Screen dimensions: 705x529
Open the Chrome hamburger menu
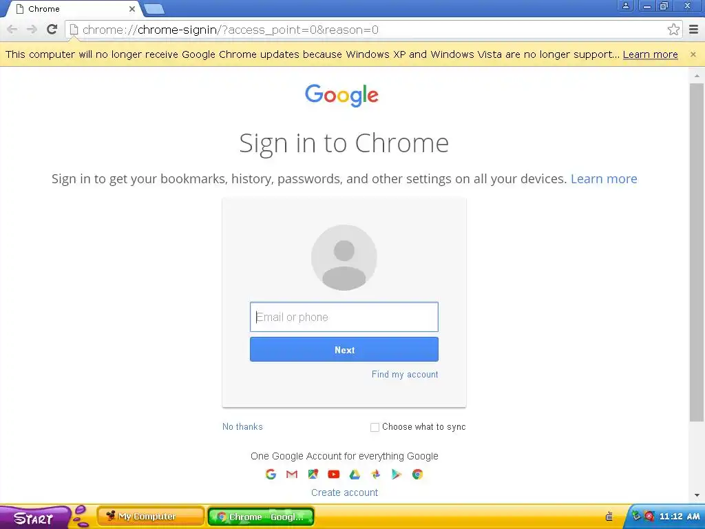pyautogui.click(x=694, y=30)
